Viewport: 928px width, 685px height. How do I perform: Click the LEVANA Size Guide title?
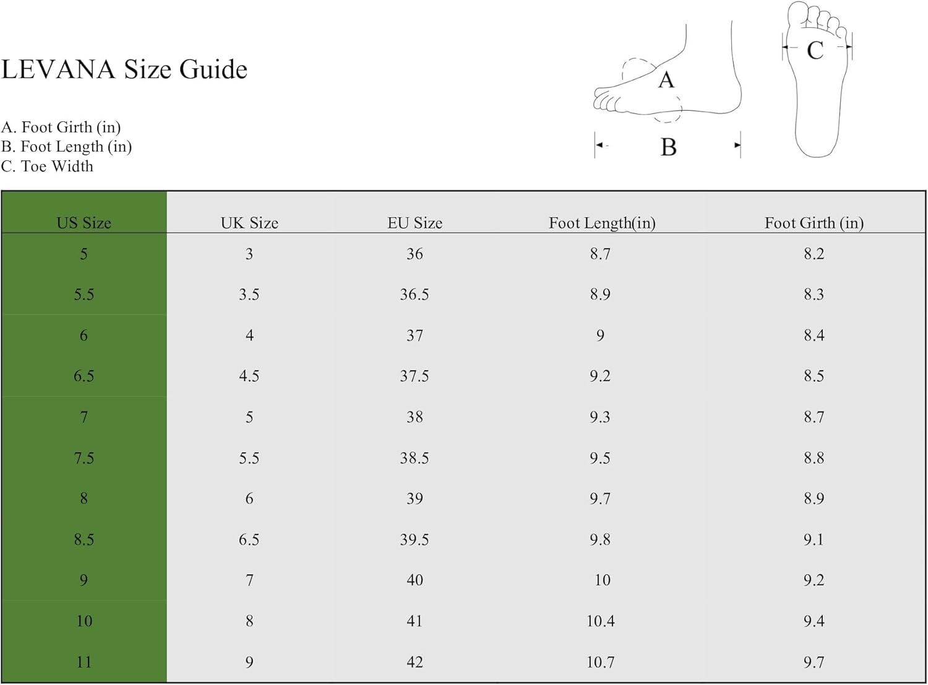point(124,69)
